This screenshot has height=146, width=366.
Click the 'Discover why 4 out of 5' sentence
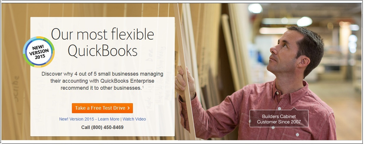coord(102,74)
